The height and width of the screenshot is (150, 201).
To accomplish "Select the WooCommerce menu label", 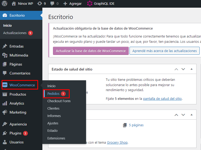I will tap(22, 85).
